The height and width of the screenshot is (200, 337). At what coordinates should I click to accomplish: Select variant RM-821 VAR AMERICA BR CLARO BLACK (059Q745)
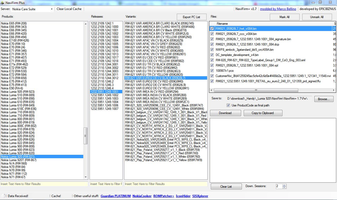click(x=166, y=23)
